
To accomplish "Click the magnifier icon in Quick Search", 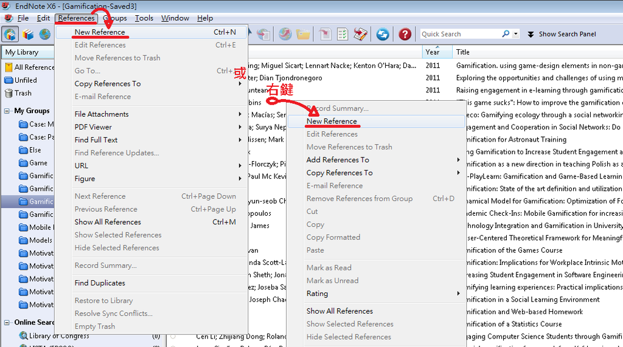I will pyautogui.click(x=506, y=34).
